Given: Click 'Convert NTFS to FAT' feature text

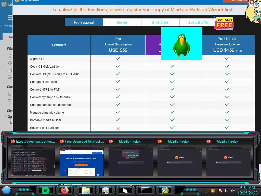Looking at the screenshot, I should [x=45, y=90].
